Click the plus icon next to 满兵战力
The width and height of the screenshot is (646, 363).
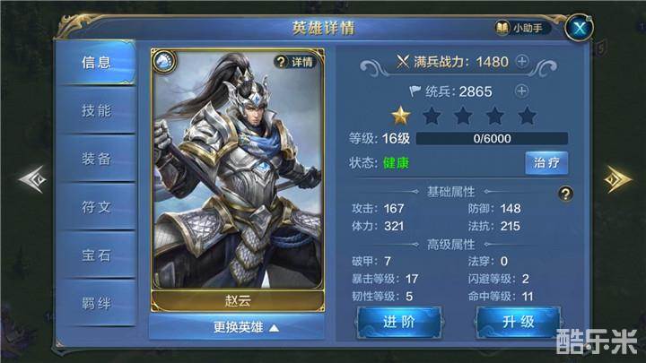(522, 62)
